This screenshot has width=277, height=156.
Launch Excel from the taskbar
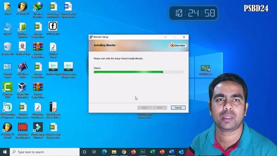point(152,152)
